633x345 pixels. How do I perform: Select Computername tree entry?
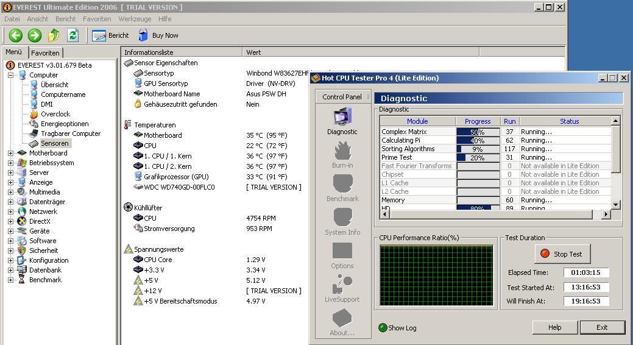(63, 94)
